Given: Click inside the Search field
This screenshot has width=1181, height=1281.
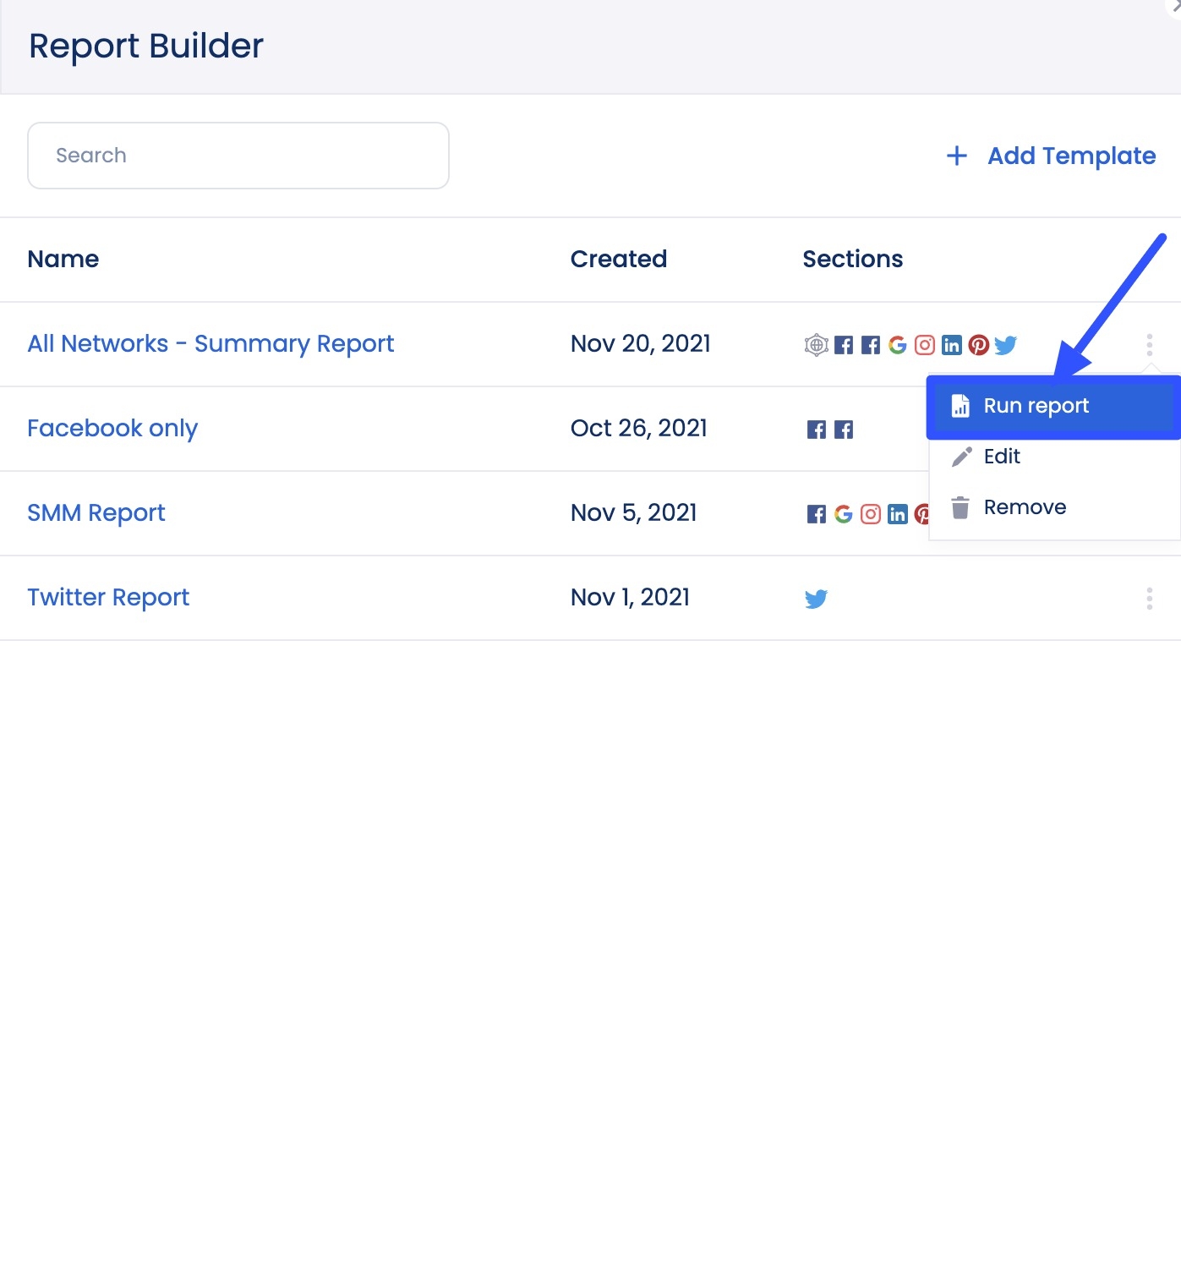Looking at the screenshot, I should (x=238, y=155).
